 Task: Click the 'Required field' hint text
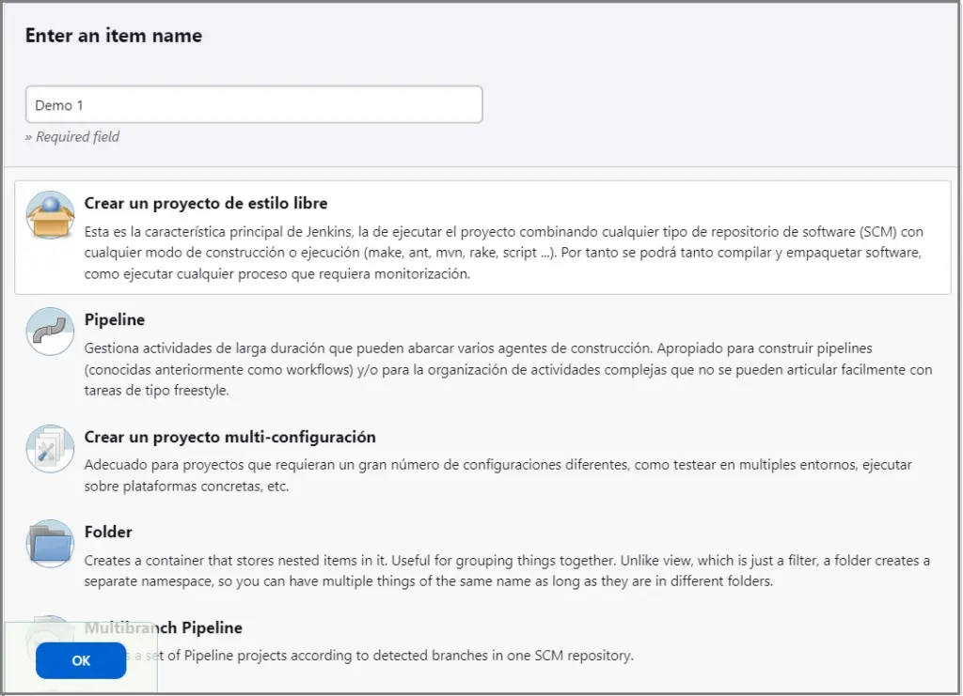click(x=72, y=137)
